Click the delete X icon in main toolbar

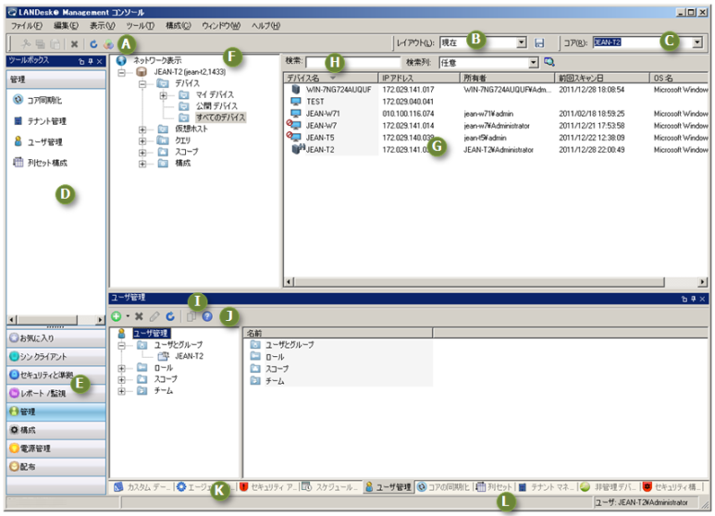pos(74,44)
